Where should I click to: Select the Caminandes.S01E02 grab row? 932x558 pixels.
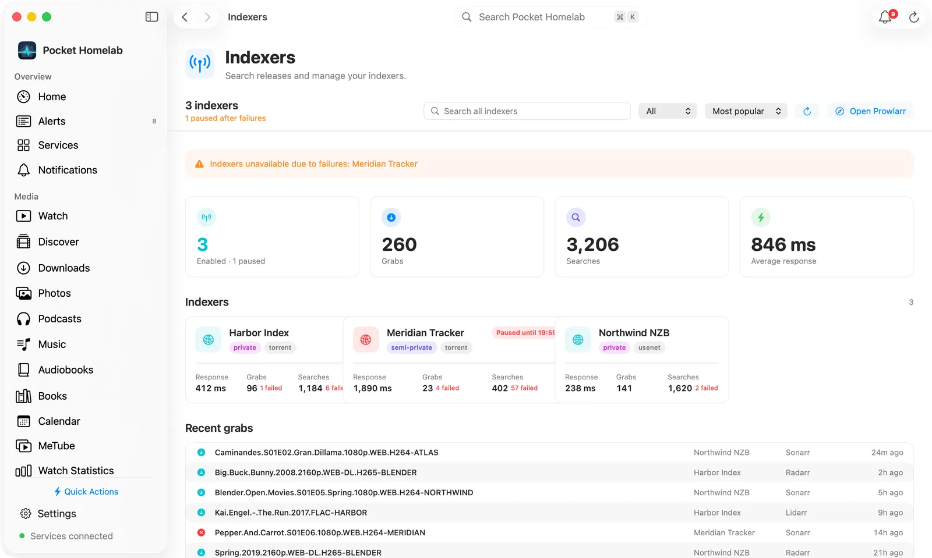pyautogui.click(x=549, y=453)
